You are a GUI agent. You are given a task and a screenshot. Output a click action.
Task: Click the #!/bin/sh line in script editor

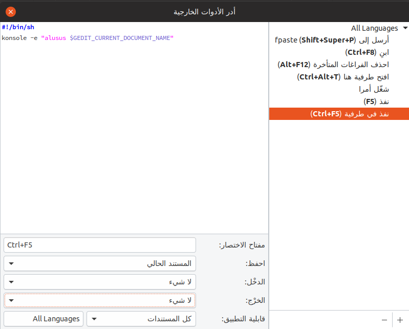[18, 27]
